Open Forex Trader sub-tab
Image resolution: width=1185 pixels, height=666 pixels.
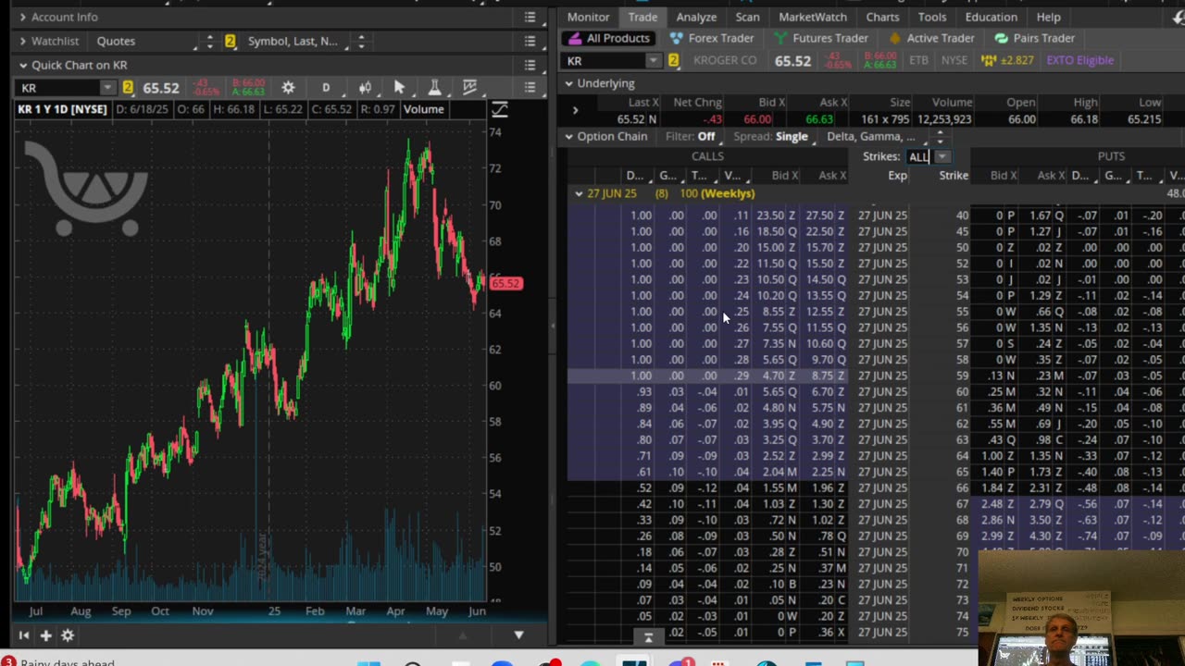(x=712, y=38)
